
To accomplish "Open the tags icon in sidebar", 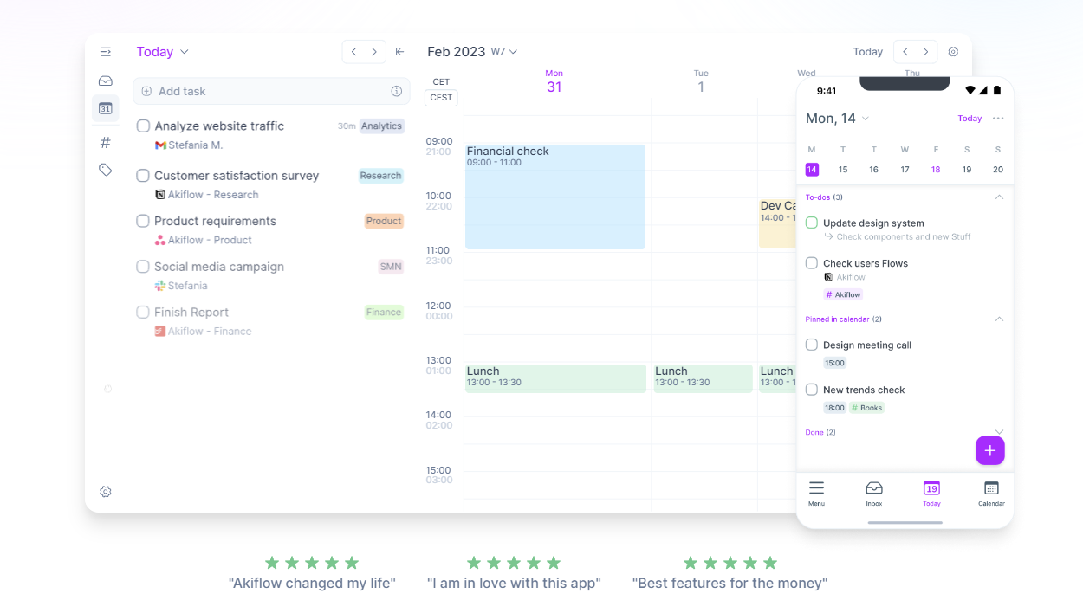I will pos(106,170).
